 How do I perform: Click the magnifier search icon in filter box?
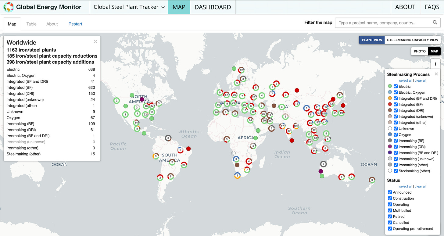coord(435,23)
